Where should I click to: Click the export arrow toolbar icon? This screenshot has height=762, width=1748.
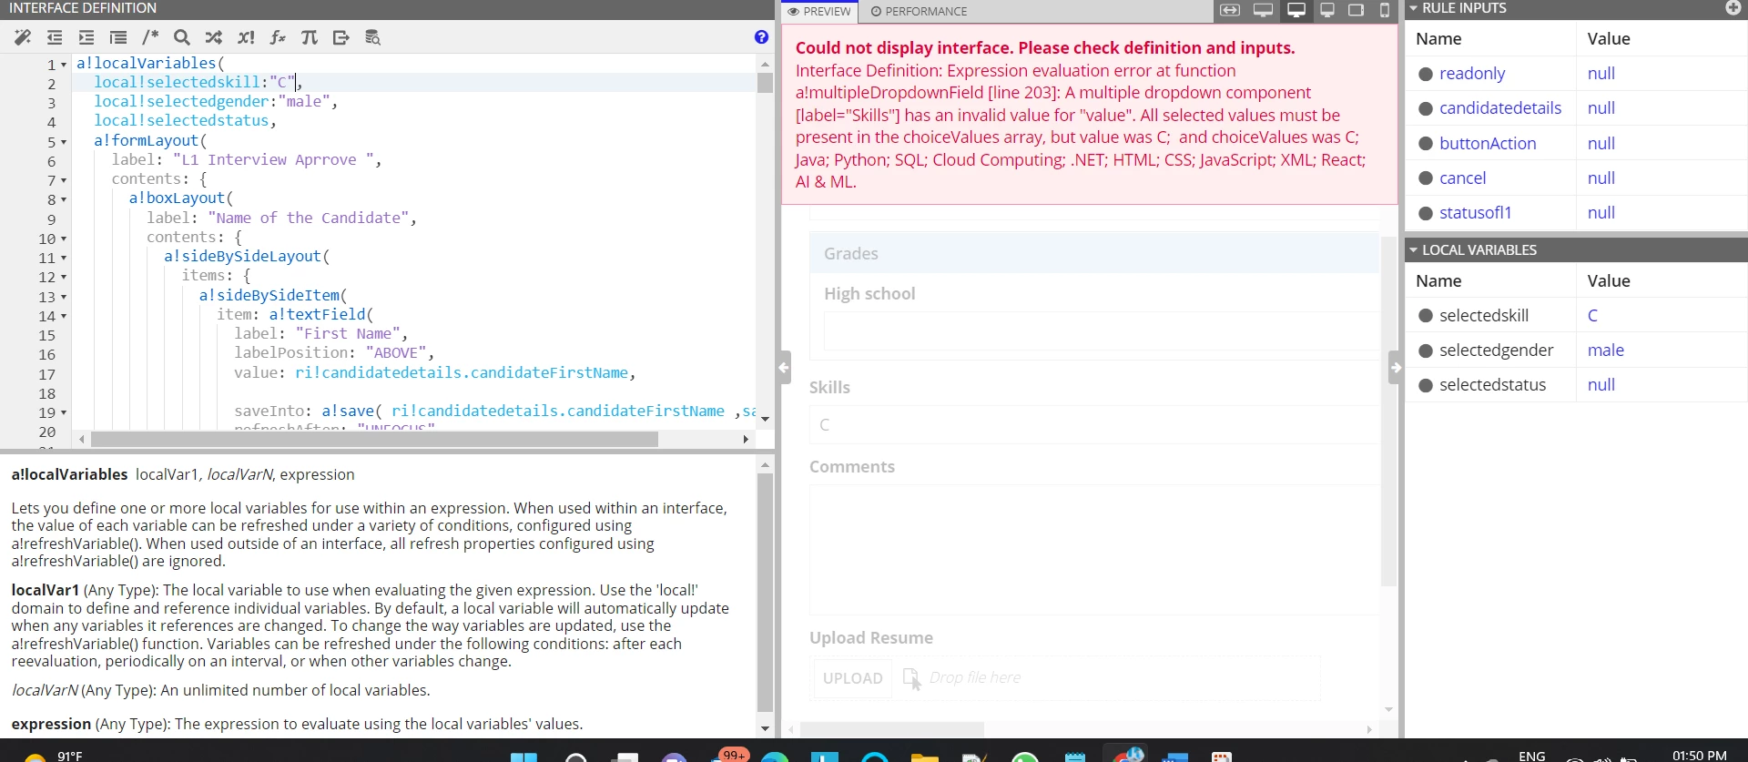tap(341, 37)
